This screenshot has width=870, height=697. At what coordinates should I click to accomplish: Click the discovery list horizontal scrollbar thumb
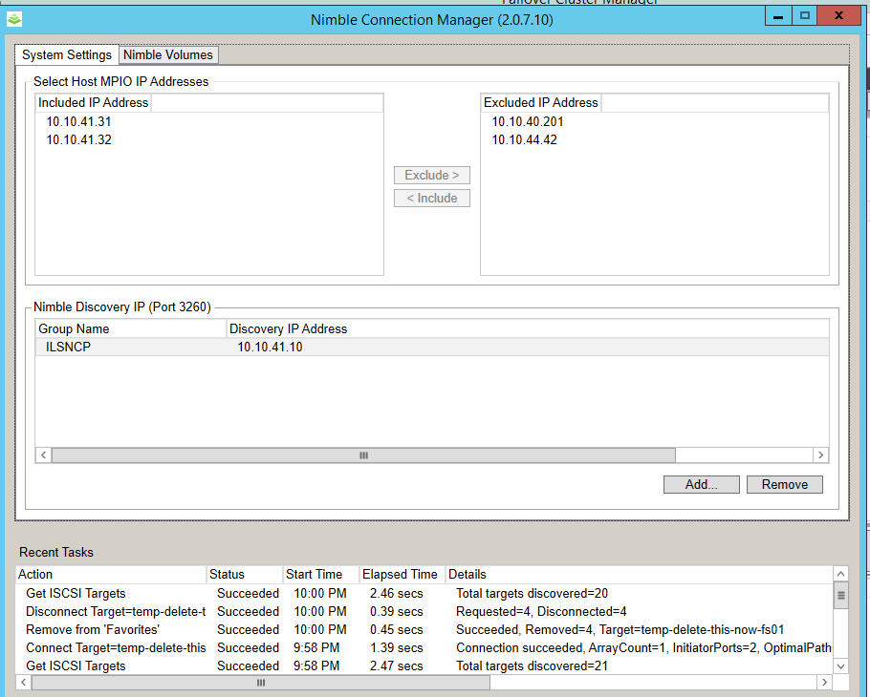[x=363, y=455]
